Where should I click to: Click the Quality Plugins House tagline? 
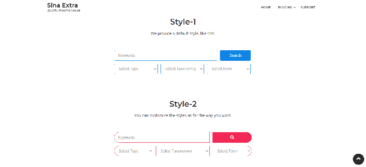63,11
